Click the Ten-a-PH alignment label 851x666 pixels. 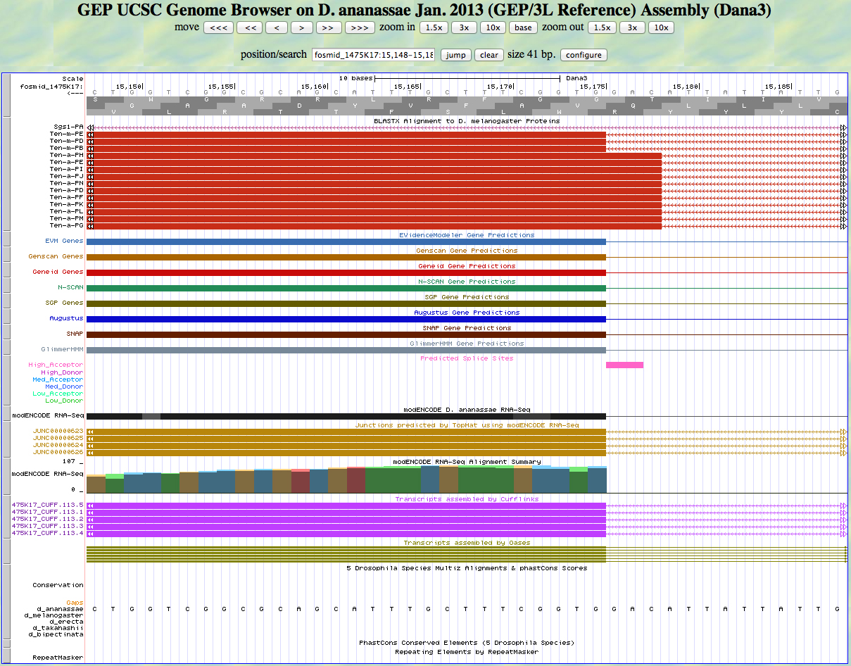click(x=67, y=155)
